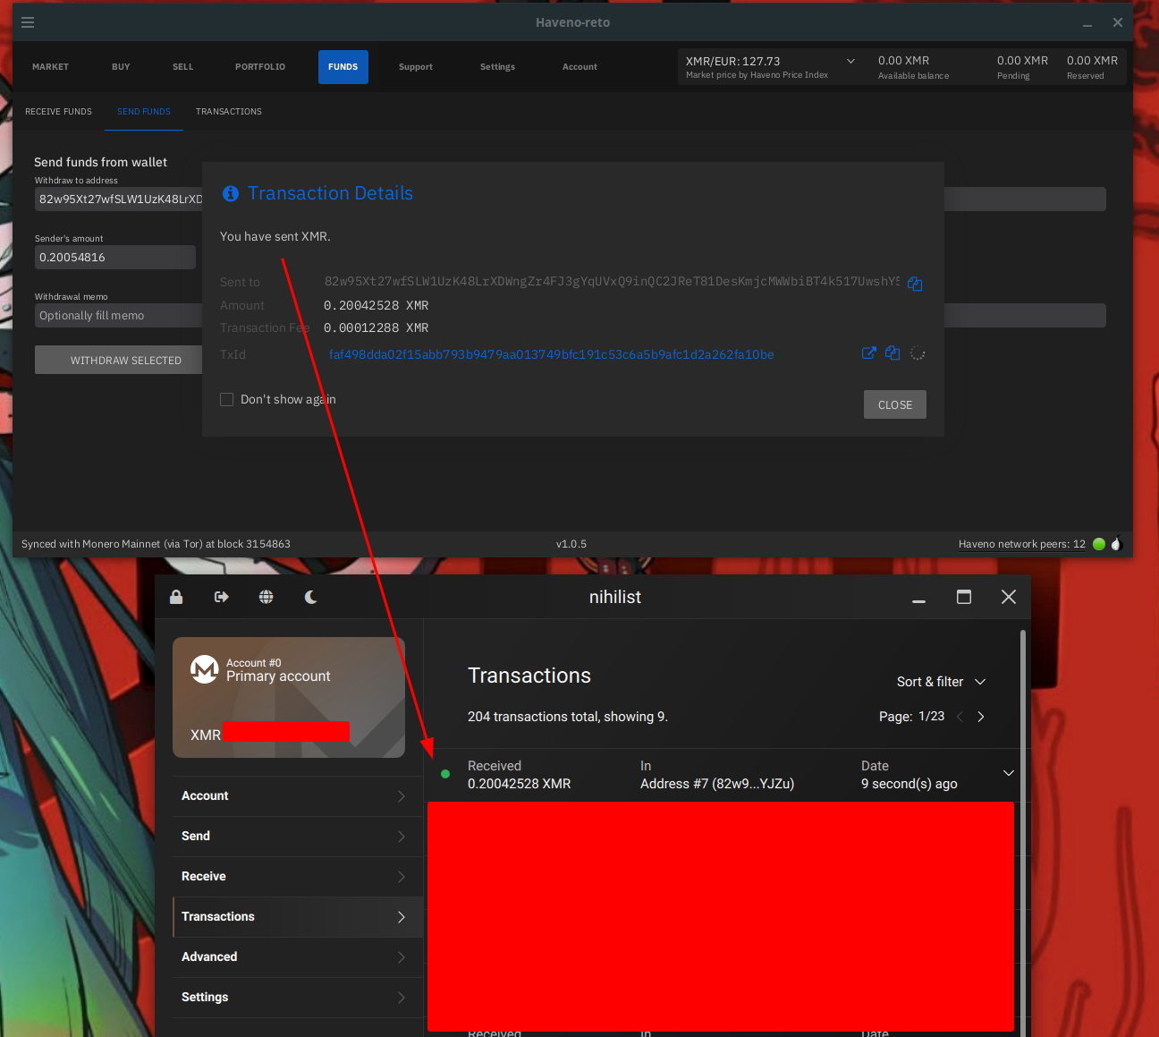Viewport: 1159px width, 1037px height.
Task: Toggle dark mode with the moon icon
Action: (310, 597)
